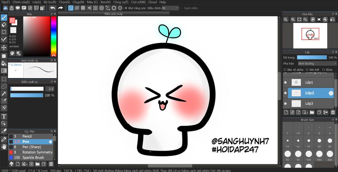The width and height of the screenshot is (338, 172).
Task: Select the Magic Wand tool
Action: coord(4,93)
